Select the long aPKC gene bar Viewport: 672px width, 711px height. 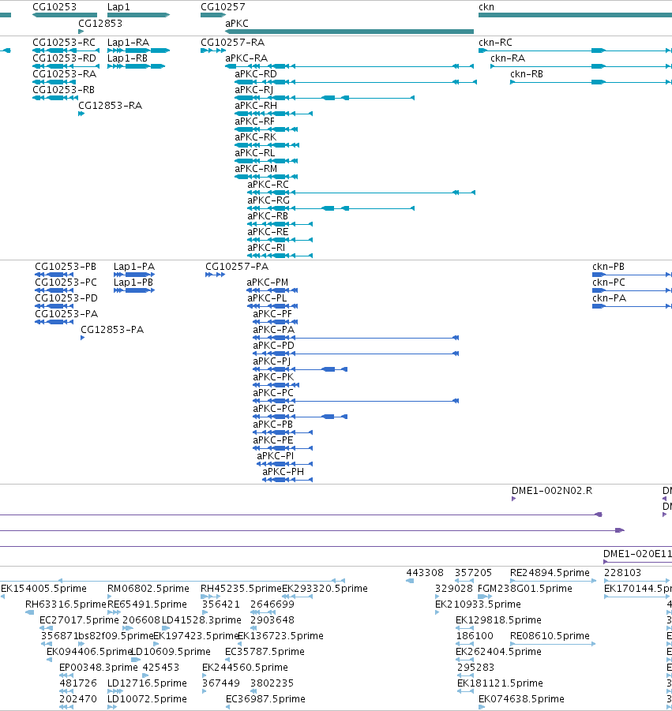click(349, 32)
